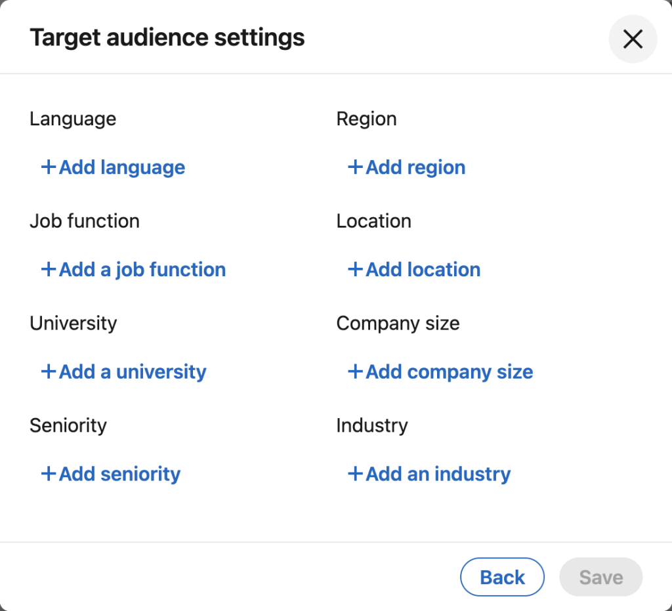Click the plus icon beside Add region
The width and height of the screenshot is (672, 611).
click(355, 167)
